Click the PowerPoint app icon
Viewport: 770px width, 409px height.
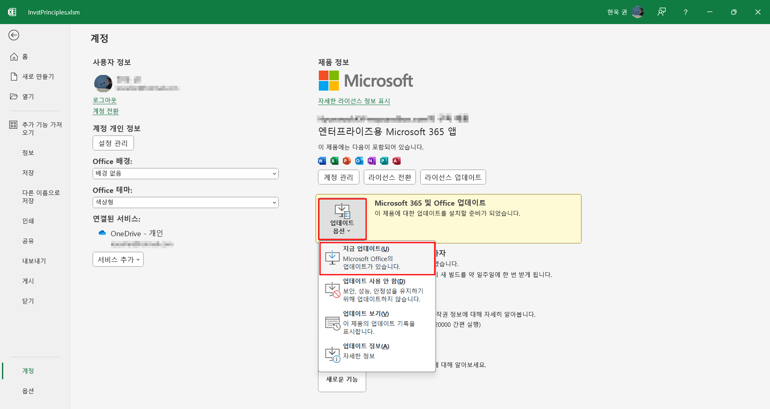pyautogui.click(x=347, y=161)
